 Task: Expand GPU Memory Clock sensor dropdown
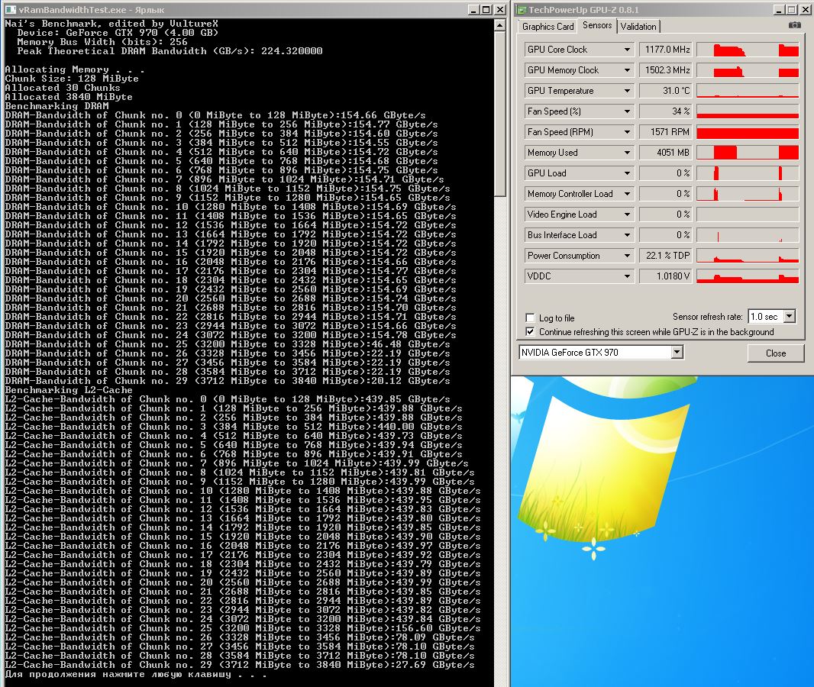tap(627, 70)
